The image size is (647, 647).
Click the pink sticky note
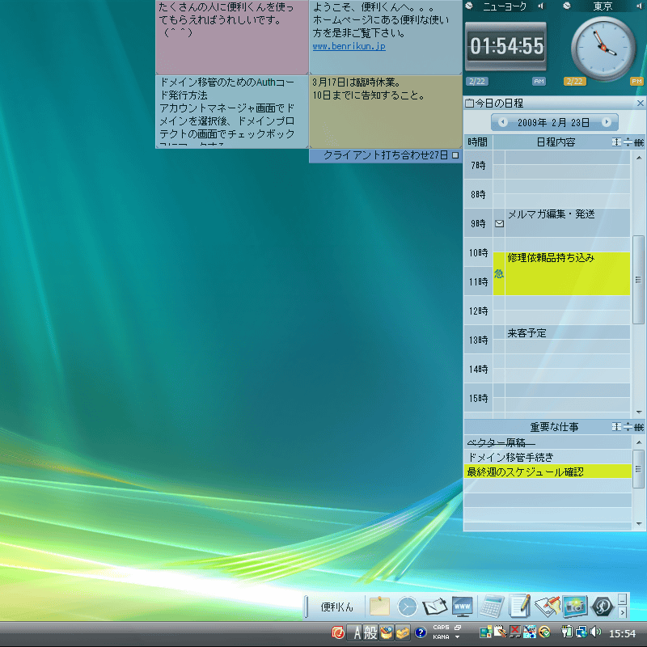[232, 37]
